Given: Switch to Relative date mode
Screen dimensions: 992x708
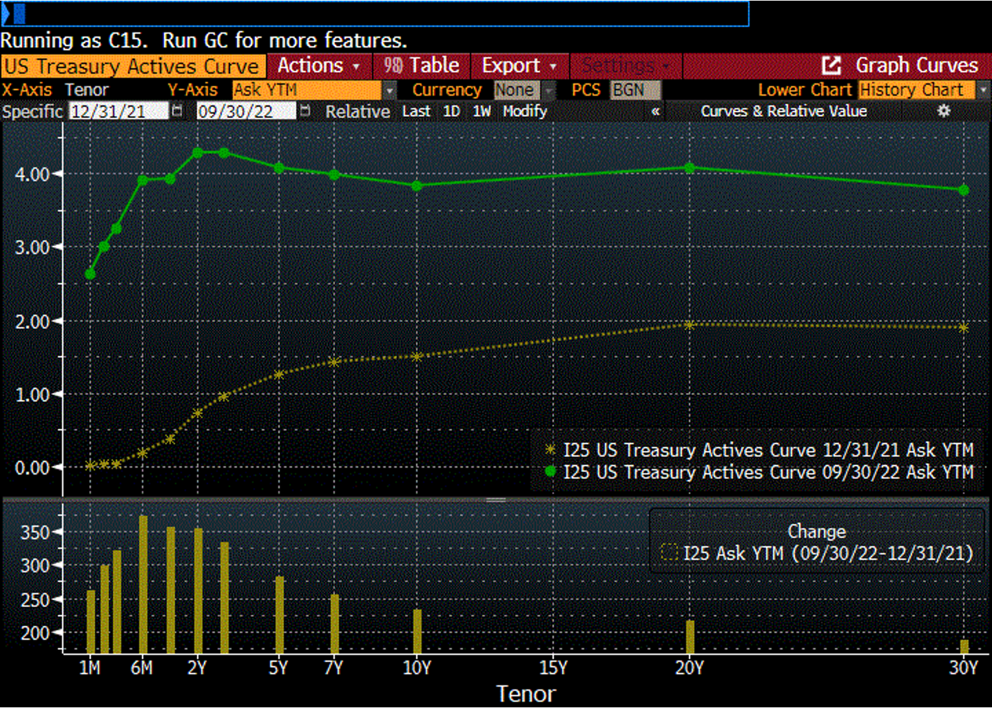Looking at the screenshot, I should point(358,111).
